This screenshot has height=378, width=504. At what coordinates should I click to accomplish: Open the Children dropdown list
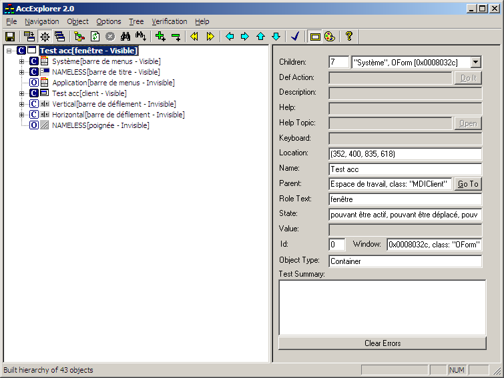click(x=475, y=62)
